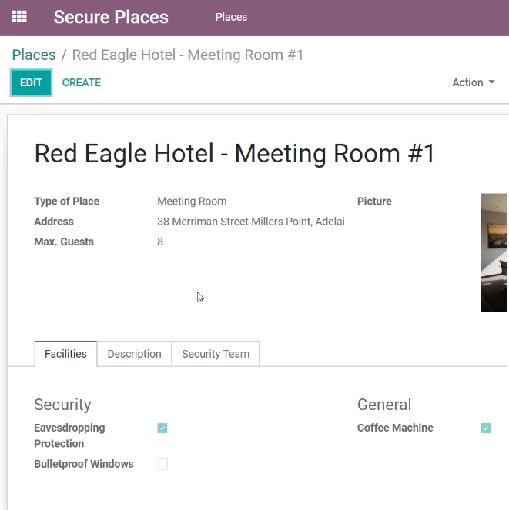Toggle Eavesdropping Protection checkbox

click(x=162, y=428)
